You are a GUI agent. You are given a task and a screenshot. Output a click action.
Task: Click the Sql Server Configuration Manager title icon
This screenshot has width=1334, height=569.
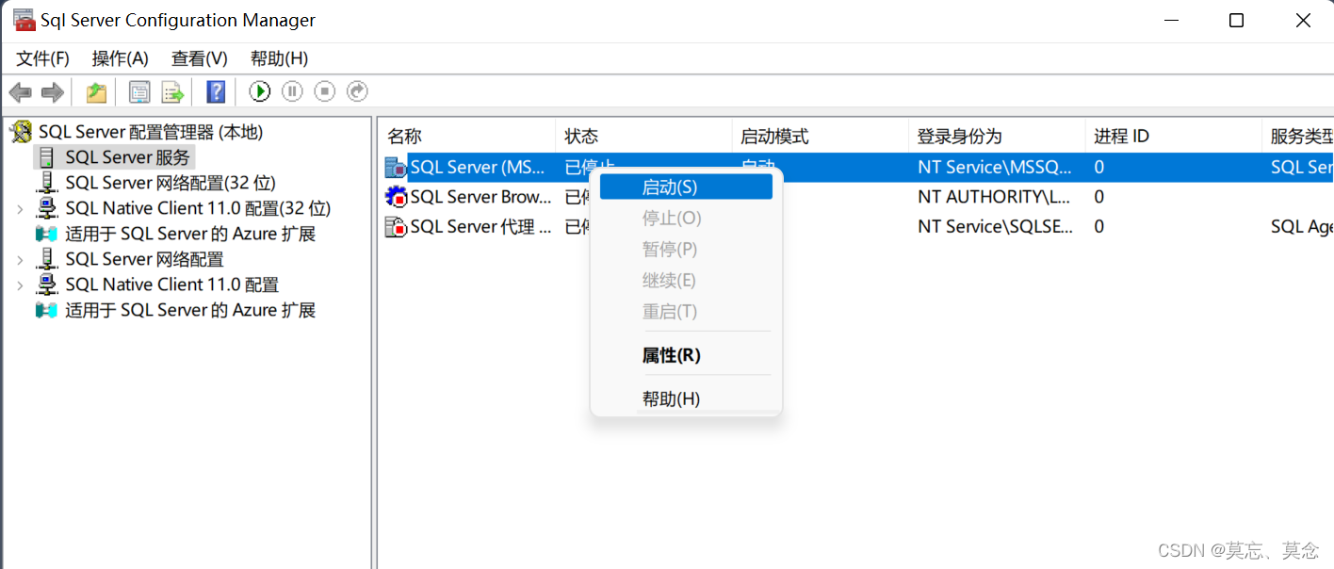point(24,20)
